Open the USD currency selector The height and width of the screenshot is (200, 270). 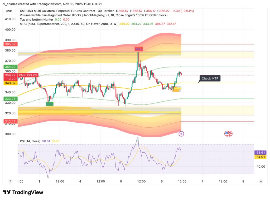(x=9, y=11)
